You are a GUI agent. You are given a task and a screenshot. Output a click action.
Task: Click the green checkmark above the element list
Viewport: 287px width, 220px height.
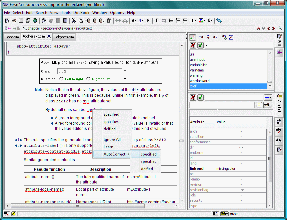pyautogui.click(x=200, y=45)
